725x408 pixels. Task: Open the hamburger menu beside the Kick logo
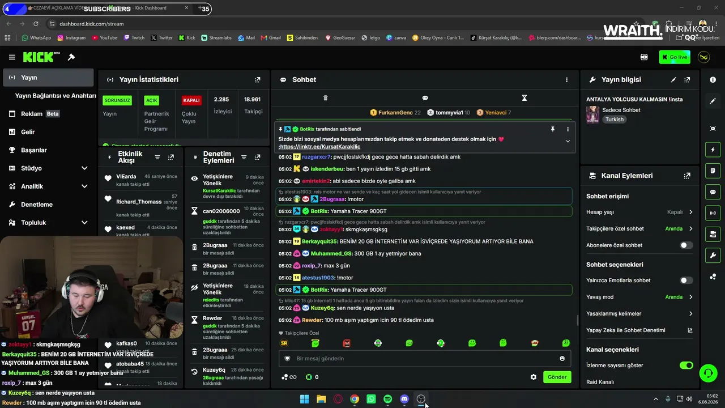(12, 57)
